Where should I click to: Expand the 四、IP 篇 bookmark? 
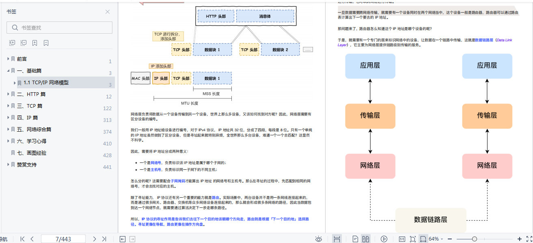tap(8, 117)
